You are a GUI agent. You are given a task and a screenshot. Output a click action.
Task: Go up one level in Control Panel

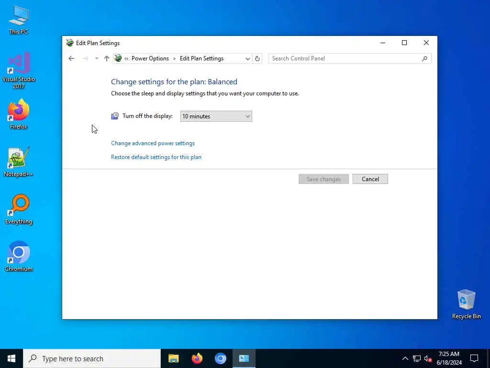pos(107,58)
